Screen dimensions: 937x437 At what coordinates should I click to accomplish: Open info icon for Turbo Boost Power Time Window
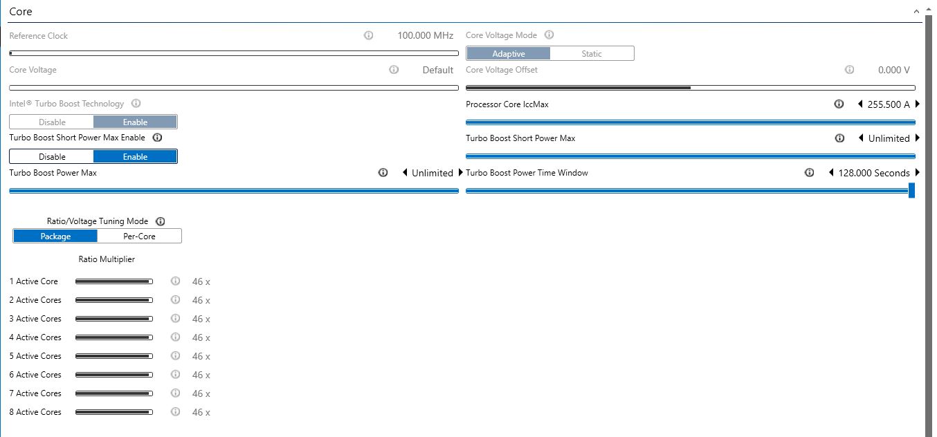click(x=809, y=173)
